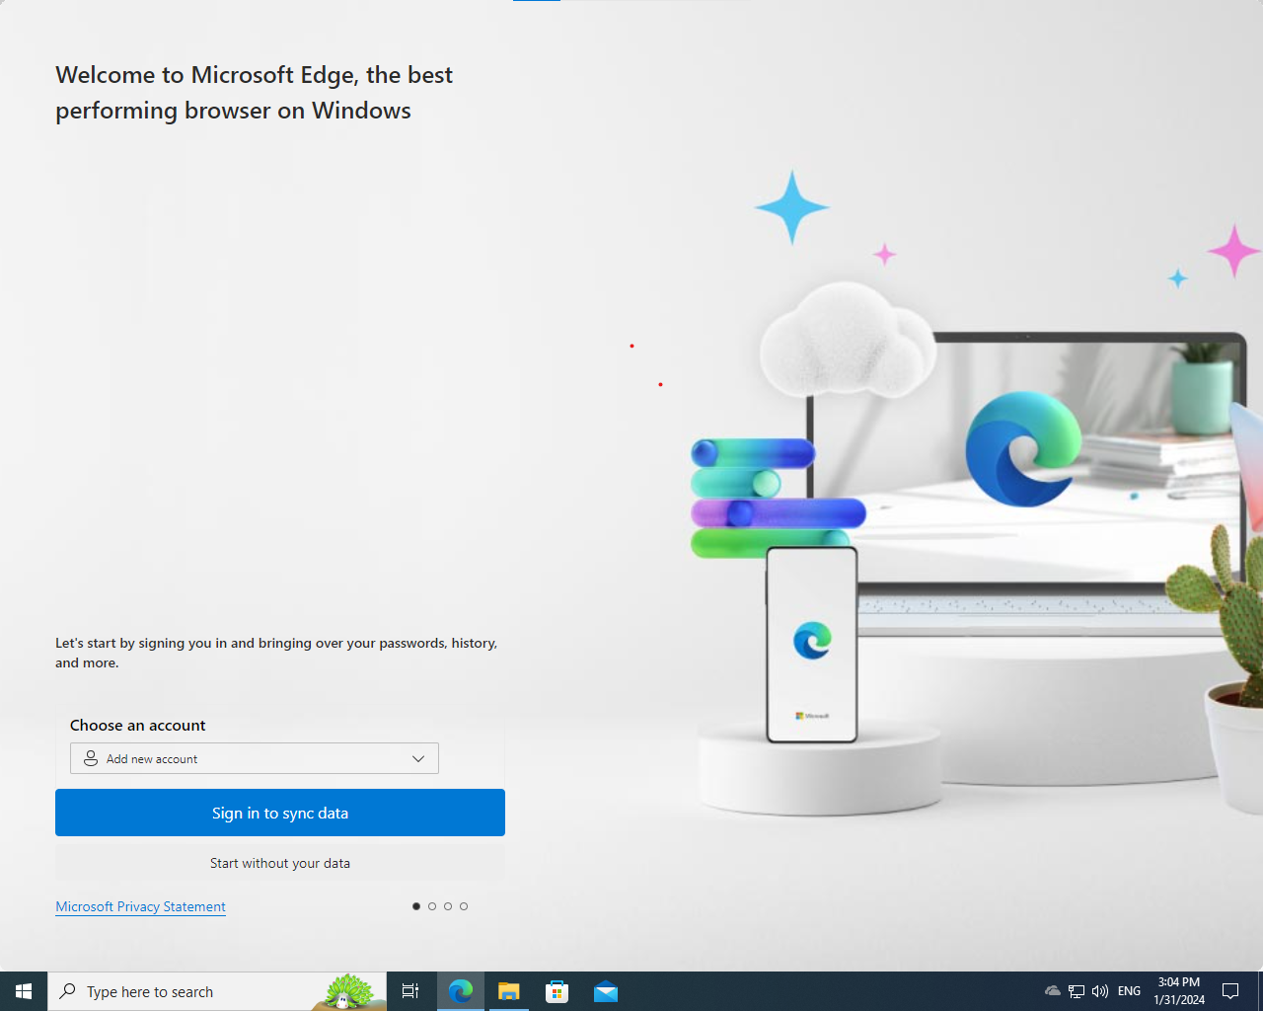Expand the Add new account dropdown
Image resolution: width=1263 pixels, height=1011 pixels.
pos(255,758)
